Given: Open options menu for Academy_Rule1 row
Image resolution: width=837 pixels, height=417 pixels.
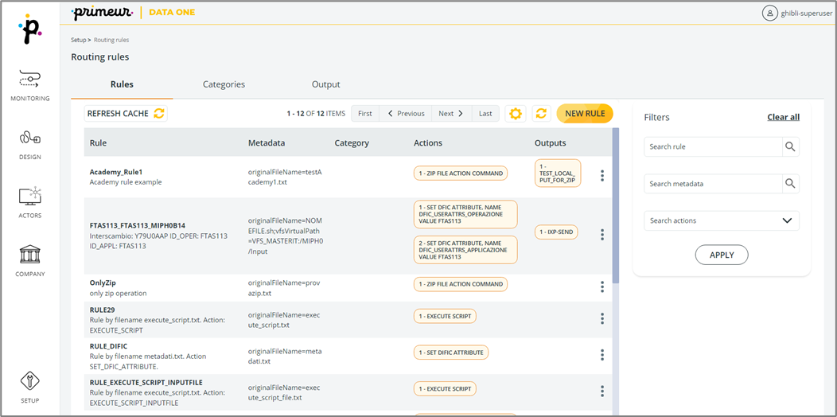Looking at the screenshot, I should pos(602,176).
